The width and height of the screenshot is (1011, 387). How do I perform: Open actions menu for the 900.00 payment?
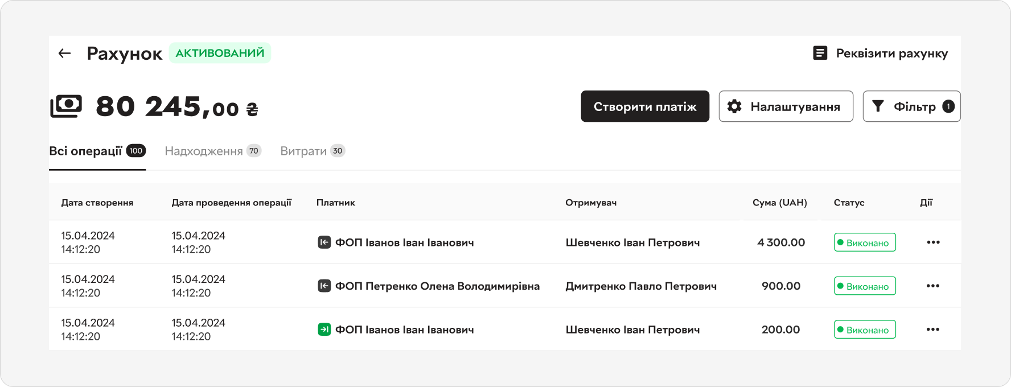coord(933,286)
